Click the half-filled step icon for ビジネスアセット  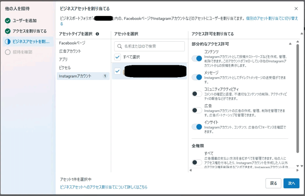pyautogui.click(x=8, y=42)
